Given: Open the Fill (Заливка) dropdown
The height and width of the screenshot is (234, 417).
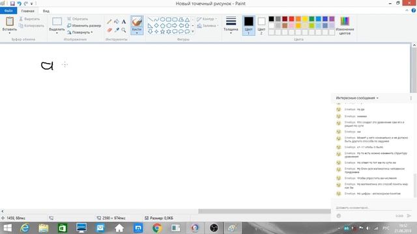Looking at the screenshot, I should pos(208,26).
